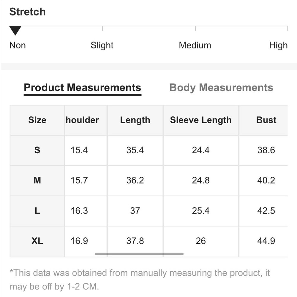The image size is (297, 297).
Task: Select the L size row label
Action: point(37,211)
